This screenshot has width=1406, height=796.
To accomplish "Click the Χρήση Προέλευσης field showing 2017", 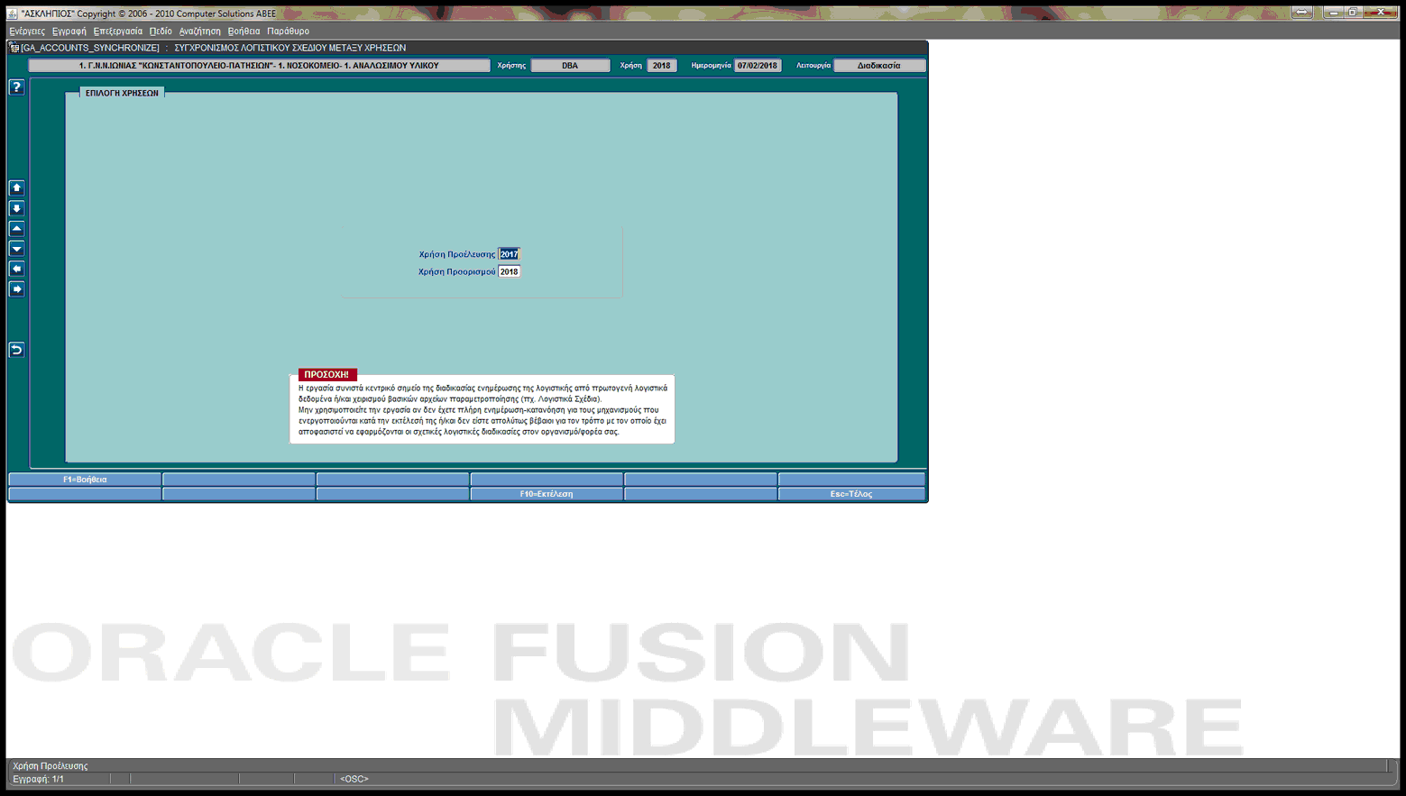I will (x=510, y=254).
